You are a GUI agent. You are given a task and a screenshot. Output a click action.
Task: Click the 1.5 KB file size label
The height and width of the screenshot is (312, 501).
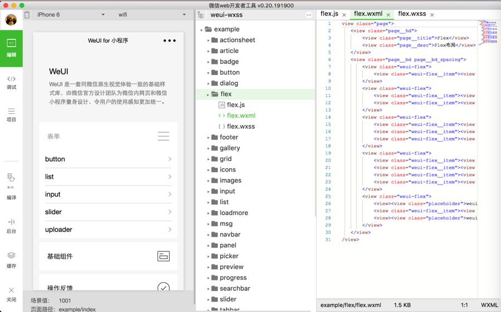(x=402, y=305)
